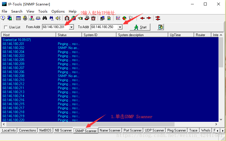Open the yellow document HTTP icon

[x=109, y=18]
